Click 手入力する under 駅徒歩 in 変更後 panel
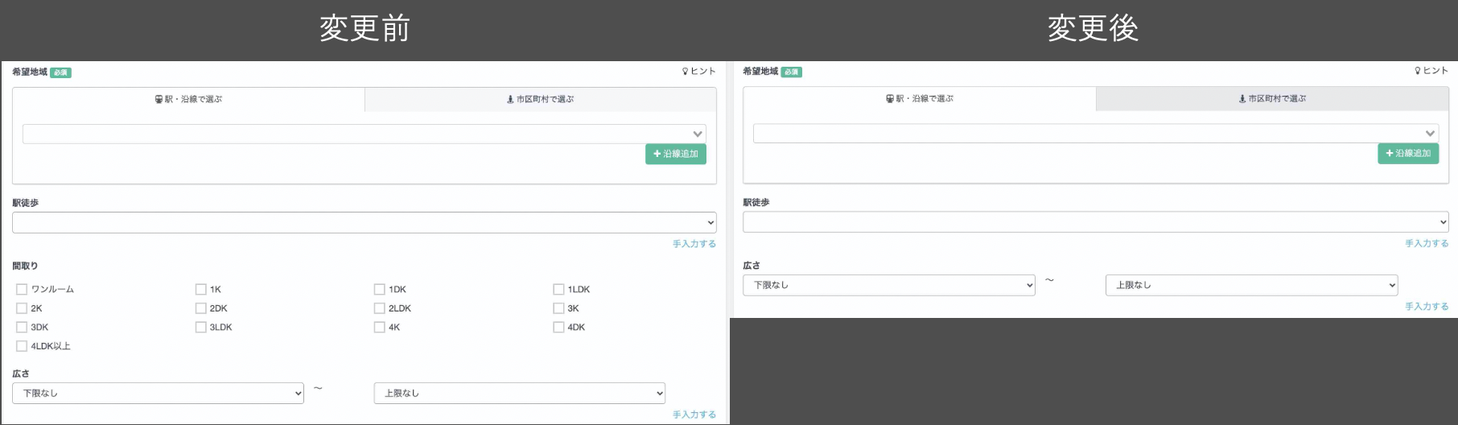1458x425 pixels. click(1427, 243)
